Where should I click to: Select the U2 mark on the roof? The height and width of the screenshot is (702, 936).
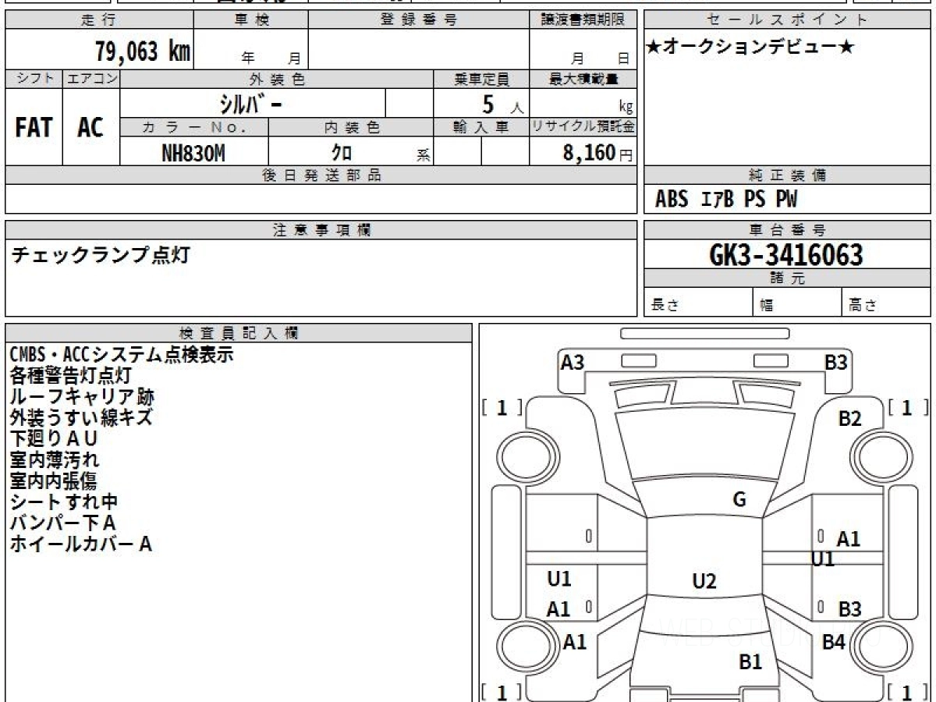tap(704, 581)
